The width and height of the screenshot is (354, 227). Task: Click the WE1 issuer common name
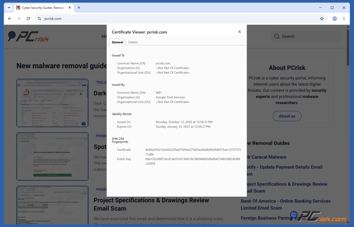(159, 93)
